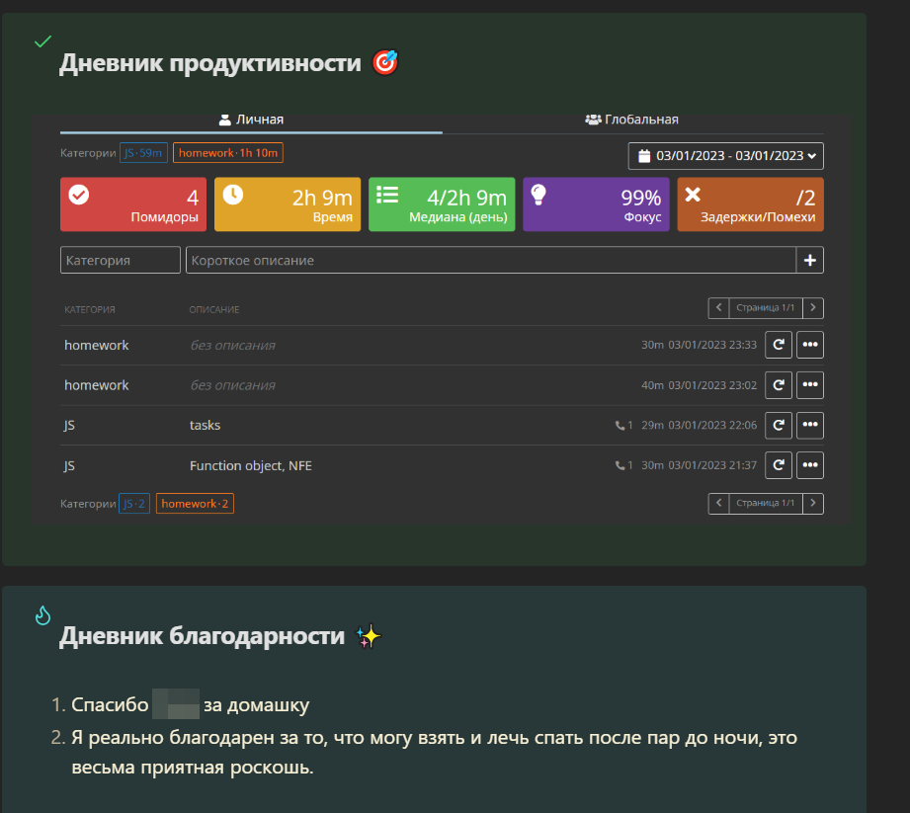Click the X icon on Задержки/Помехи card
This screenshot has width=910, height=813.
693,195
